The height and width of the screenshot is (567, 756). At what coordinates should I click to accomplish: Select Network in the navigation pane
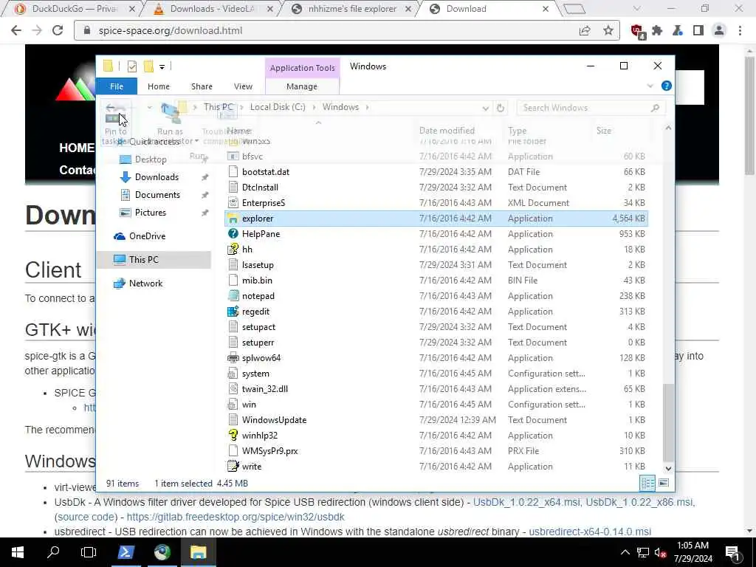145,283
